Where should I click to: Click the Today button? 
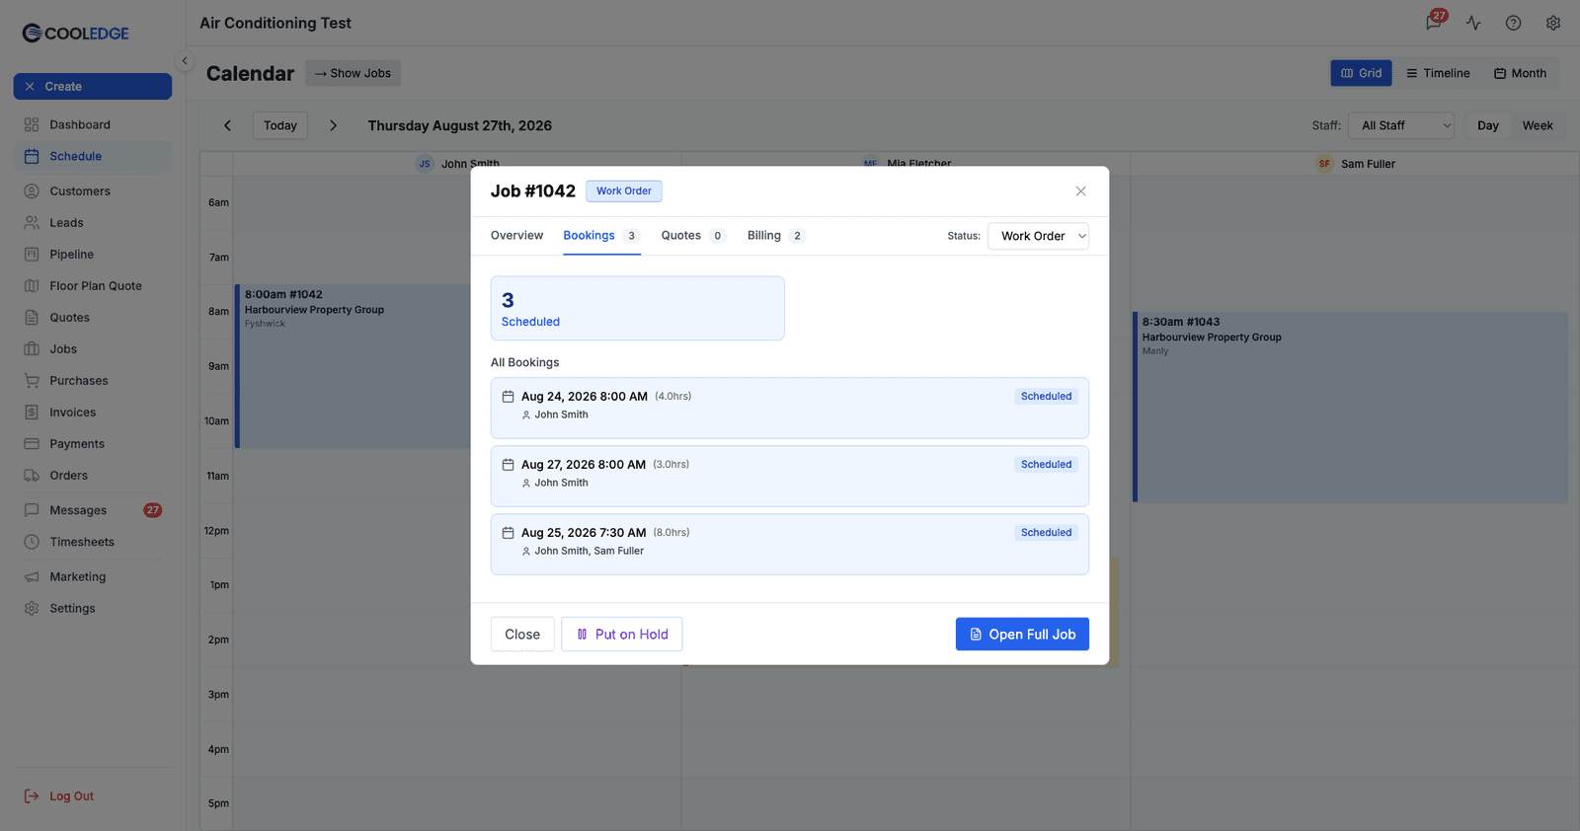pos(280,125)
